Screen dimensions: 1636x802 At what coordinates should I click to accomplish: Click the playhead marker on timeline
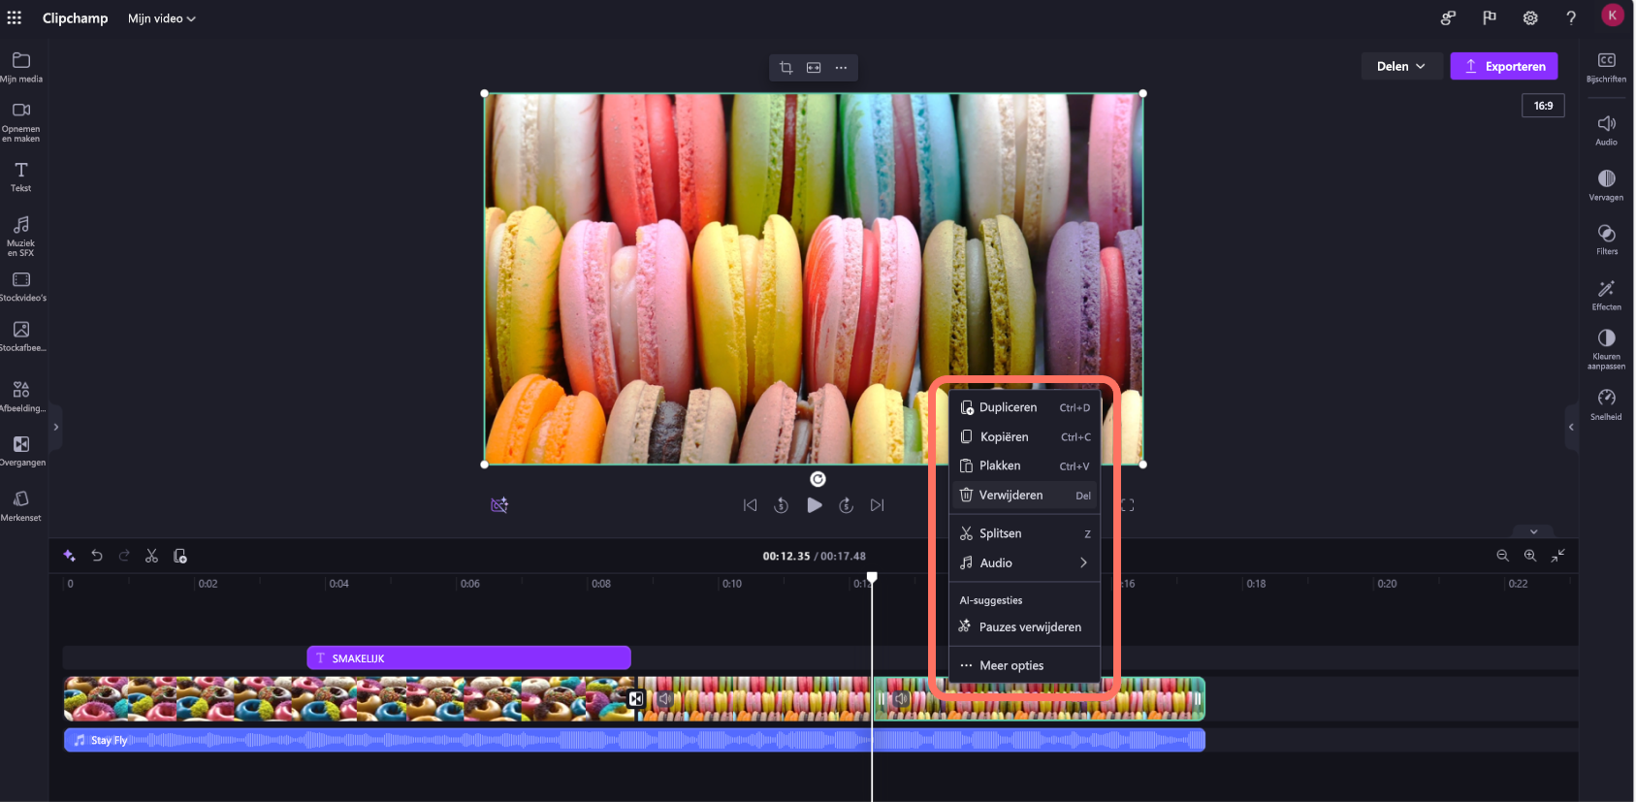pyautogui.click(x=872, y=578)
